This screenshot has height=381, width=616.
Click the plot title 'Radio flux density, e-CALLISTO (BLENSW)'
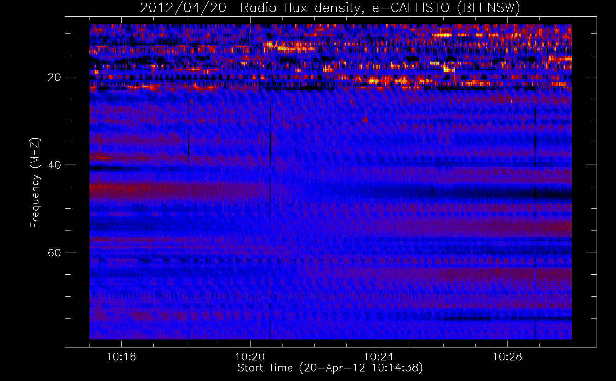click(380, 8)
